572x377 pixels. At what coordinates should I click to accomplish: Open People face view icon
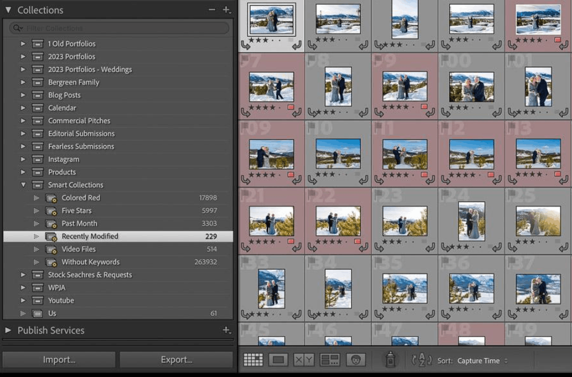[356, 360]
